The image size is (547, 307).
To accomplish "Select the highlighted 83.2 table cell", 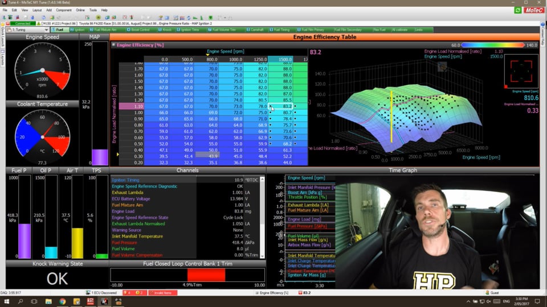I will (281, 106).
